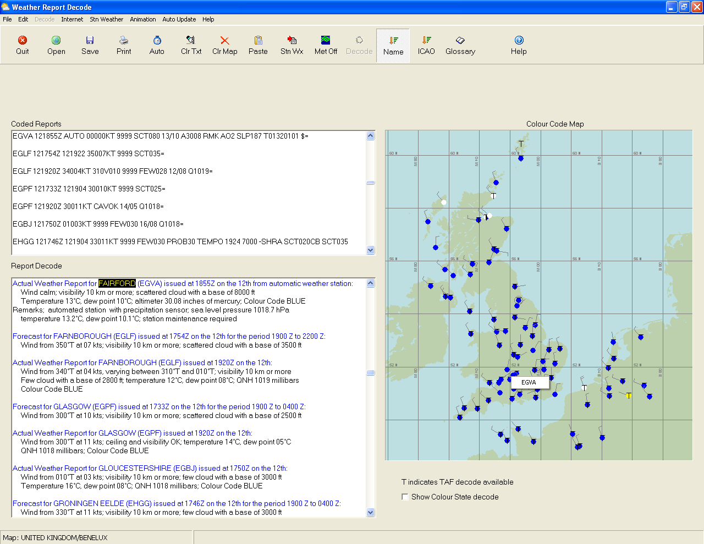
Task: Click the Coded Reports scrollbar thumb
Action: point(370,183)
